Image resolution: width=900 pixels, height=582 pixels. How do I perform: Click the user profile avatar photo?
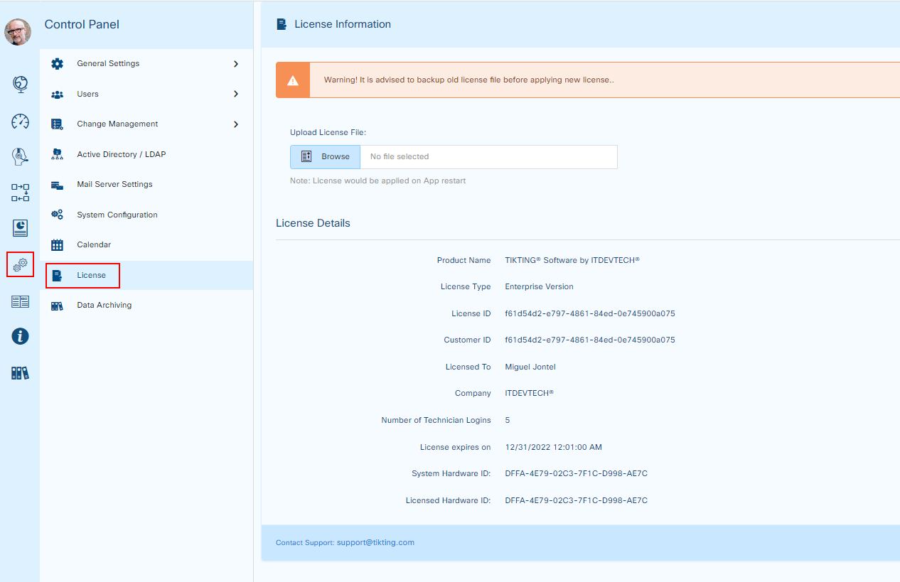pyautogui.click(x=18, y=32)
